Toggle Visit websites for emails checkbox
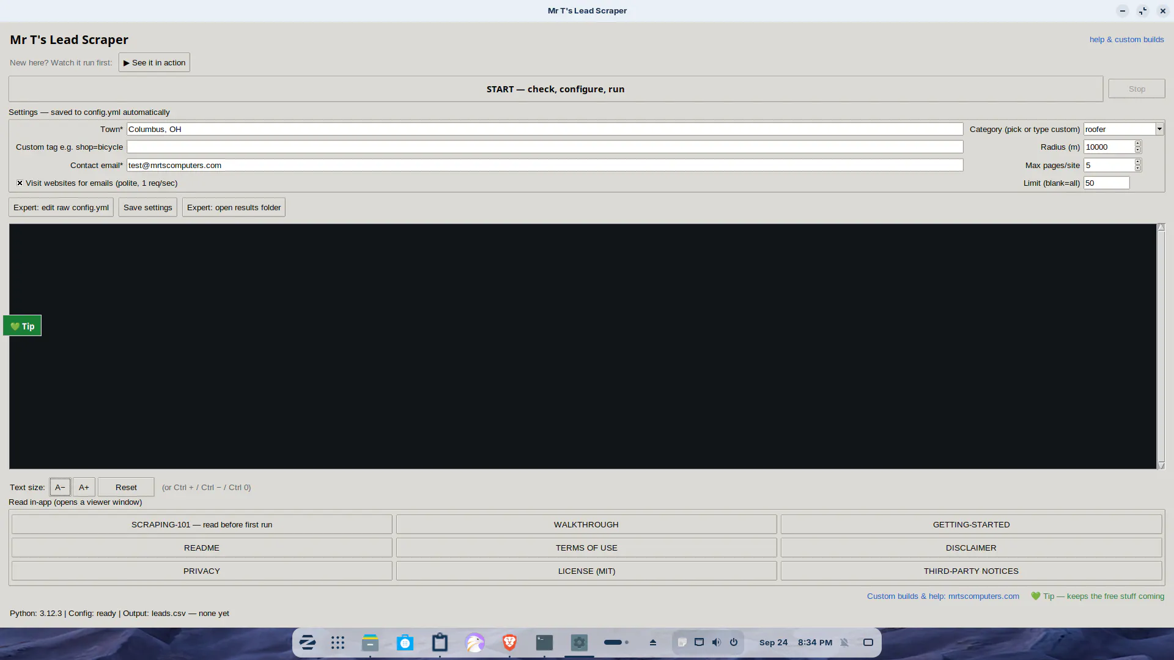Screen dimensions: 1174x660 coord(20,183)
